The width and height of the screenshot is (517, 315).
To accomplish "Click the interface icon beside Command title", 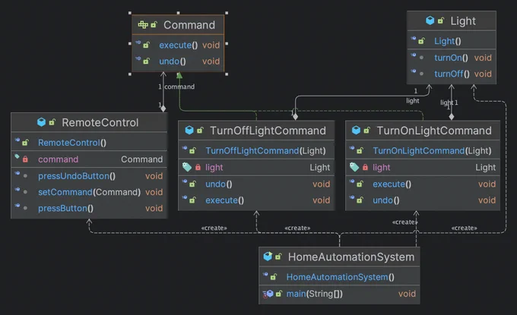I will [x=143, y=25].
